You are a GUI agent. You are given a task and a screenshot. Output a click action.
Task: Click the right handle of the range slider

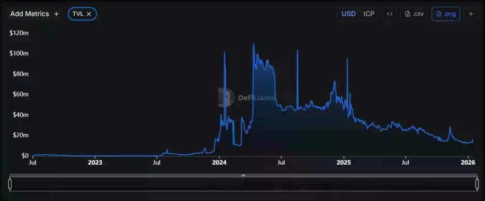[x=477, y=184]
